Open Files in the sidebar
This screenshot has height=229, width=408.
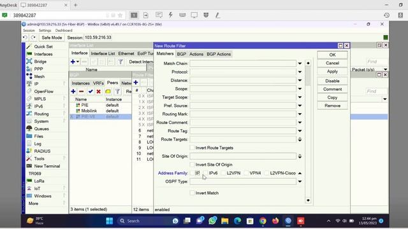(x=38, y=136)
